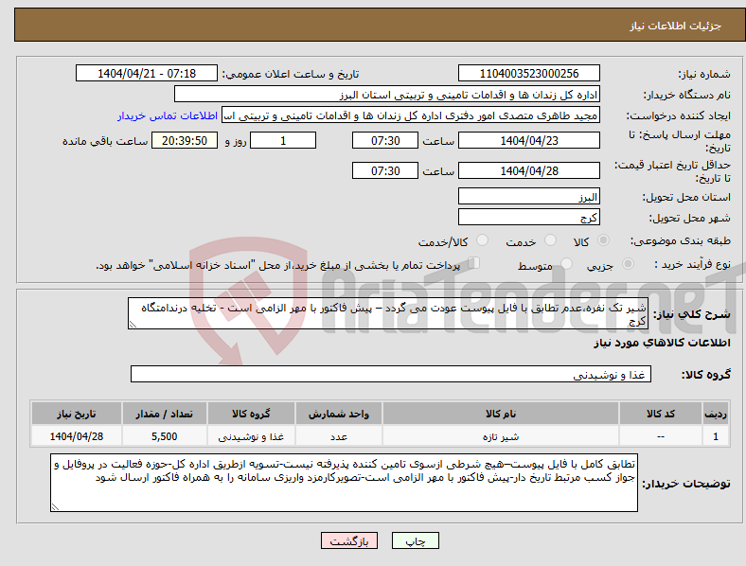
Task: Click the ردیف column header
Action: (x=716, y=414)
